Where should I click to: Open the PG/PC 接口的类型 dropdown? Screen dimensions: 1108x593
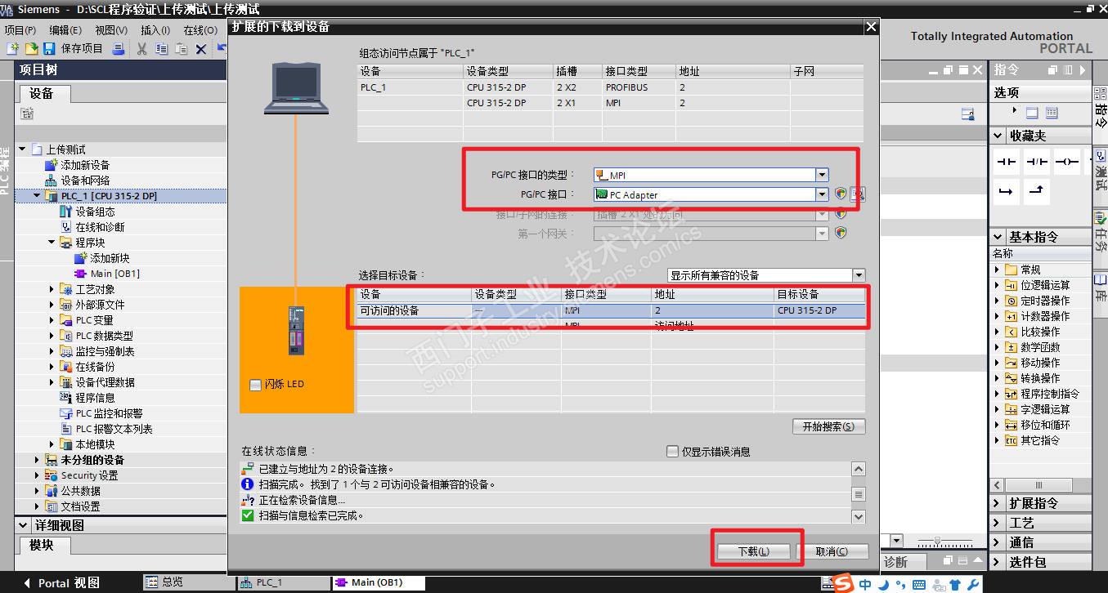pyautogui.click(x=822, y=175)
